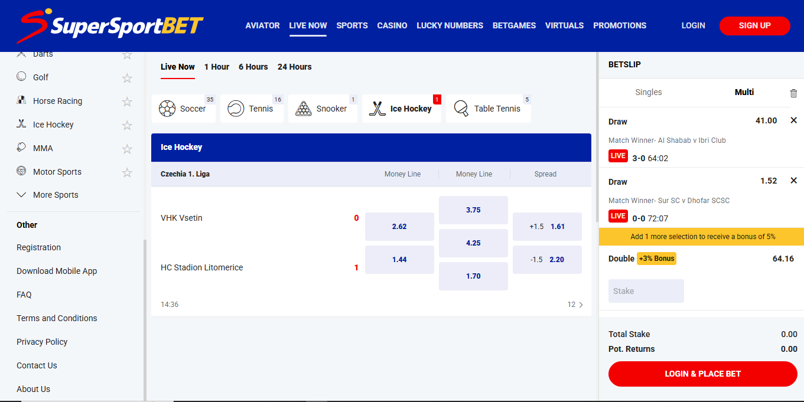Favorite Golf using its star toggle
Screen dimensions: 804x402
tap(127, 77)
